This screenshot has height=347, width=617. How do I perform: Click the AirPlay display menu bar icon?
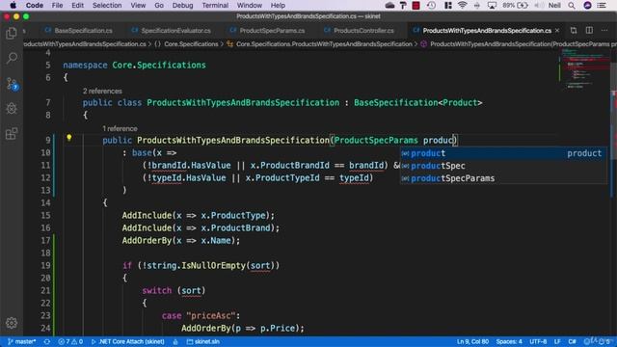coord(492,6)
